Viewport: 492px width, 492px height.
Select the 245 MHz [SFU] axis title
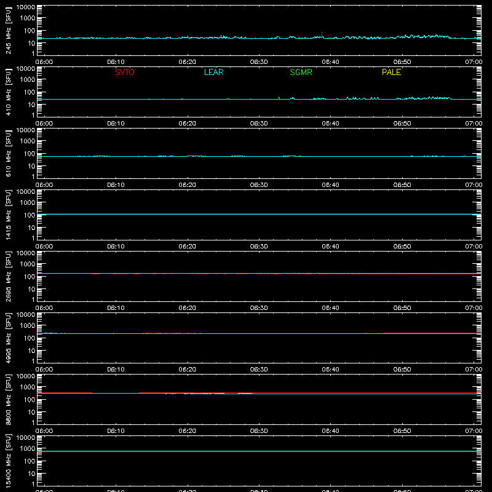[x=8, y=30]
